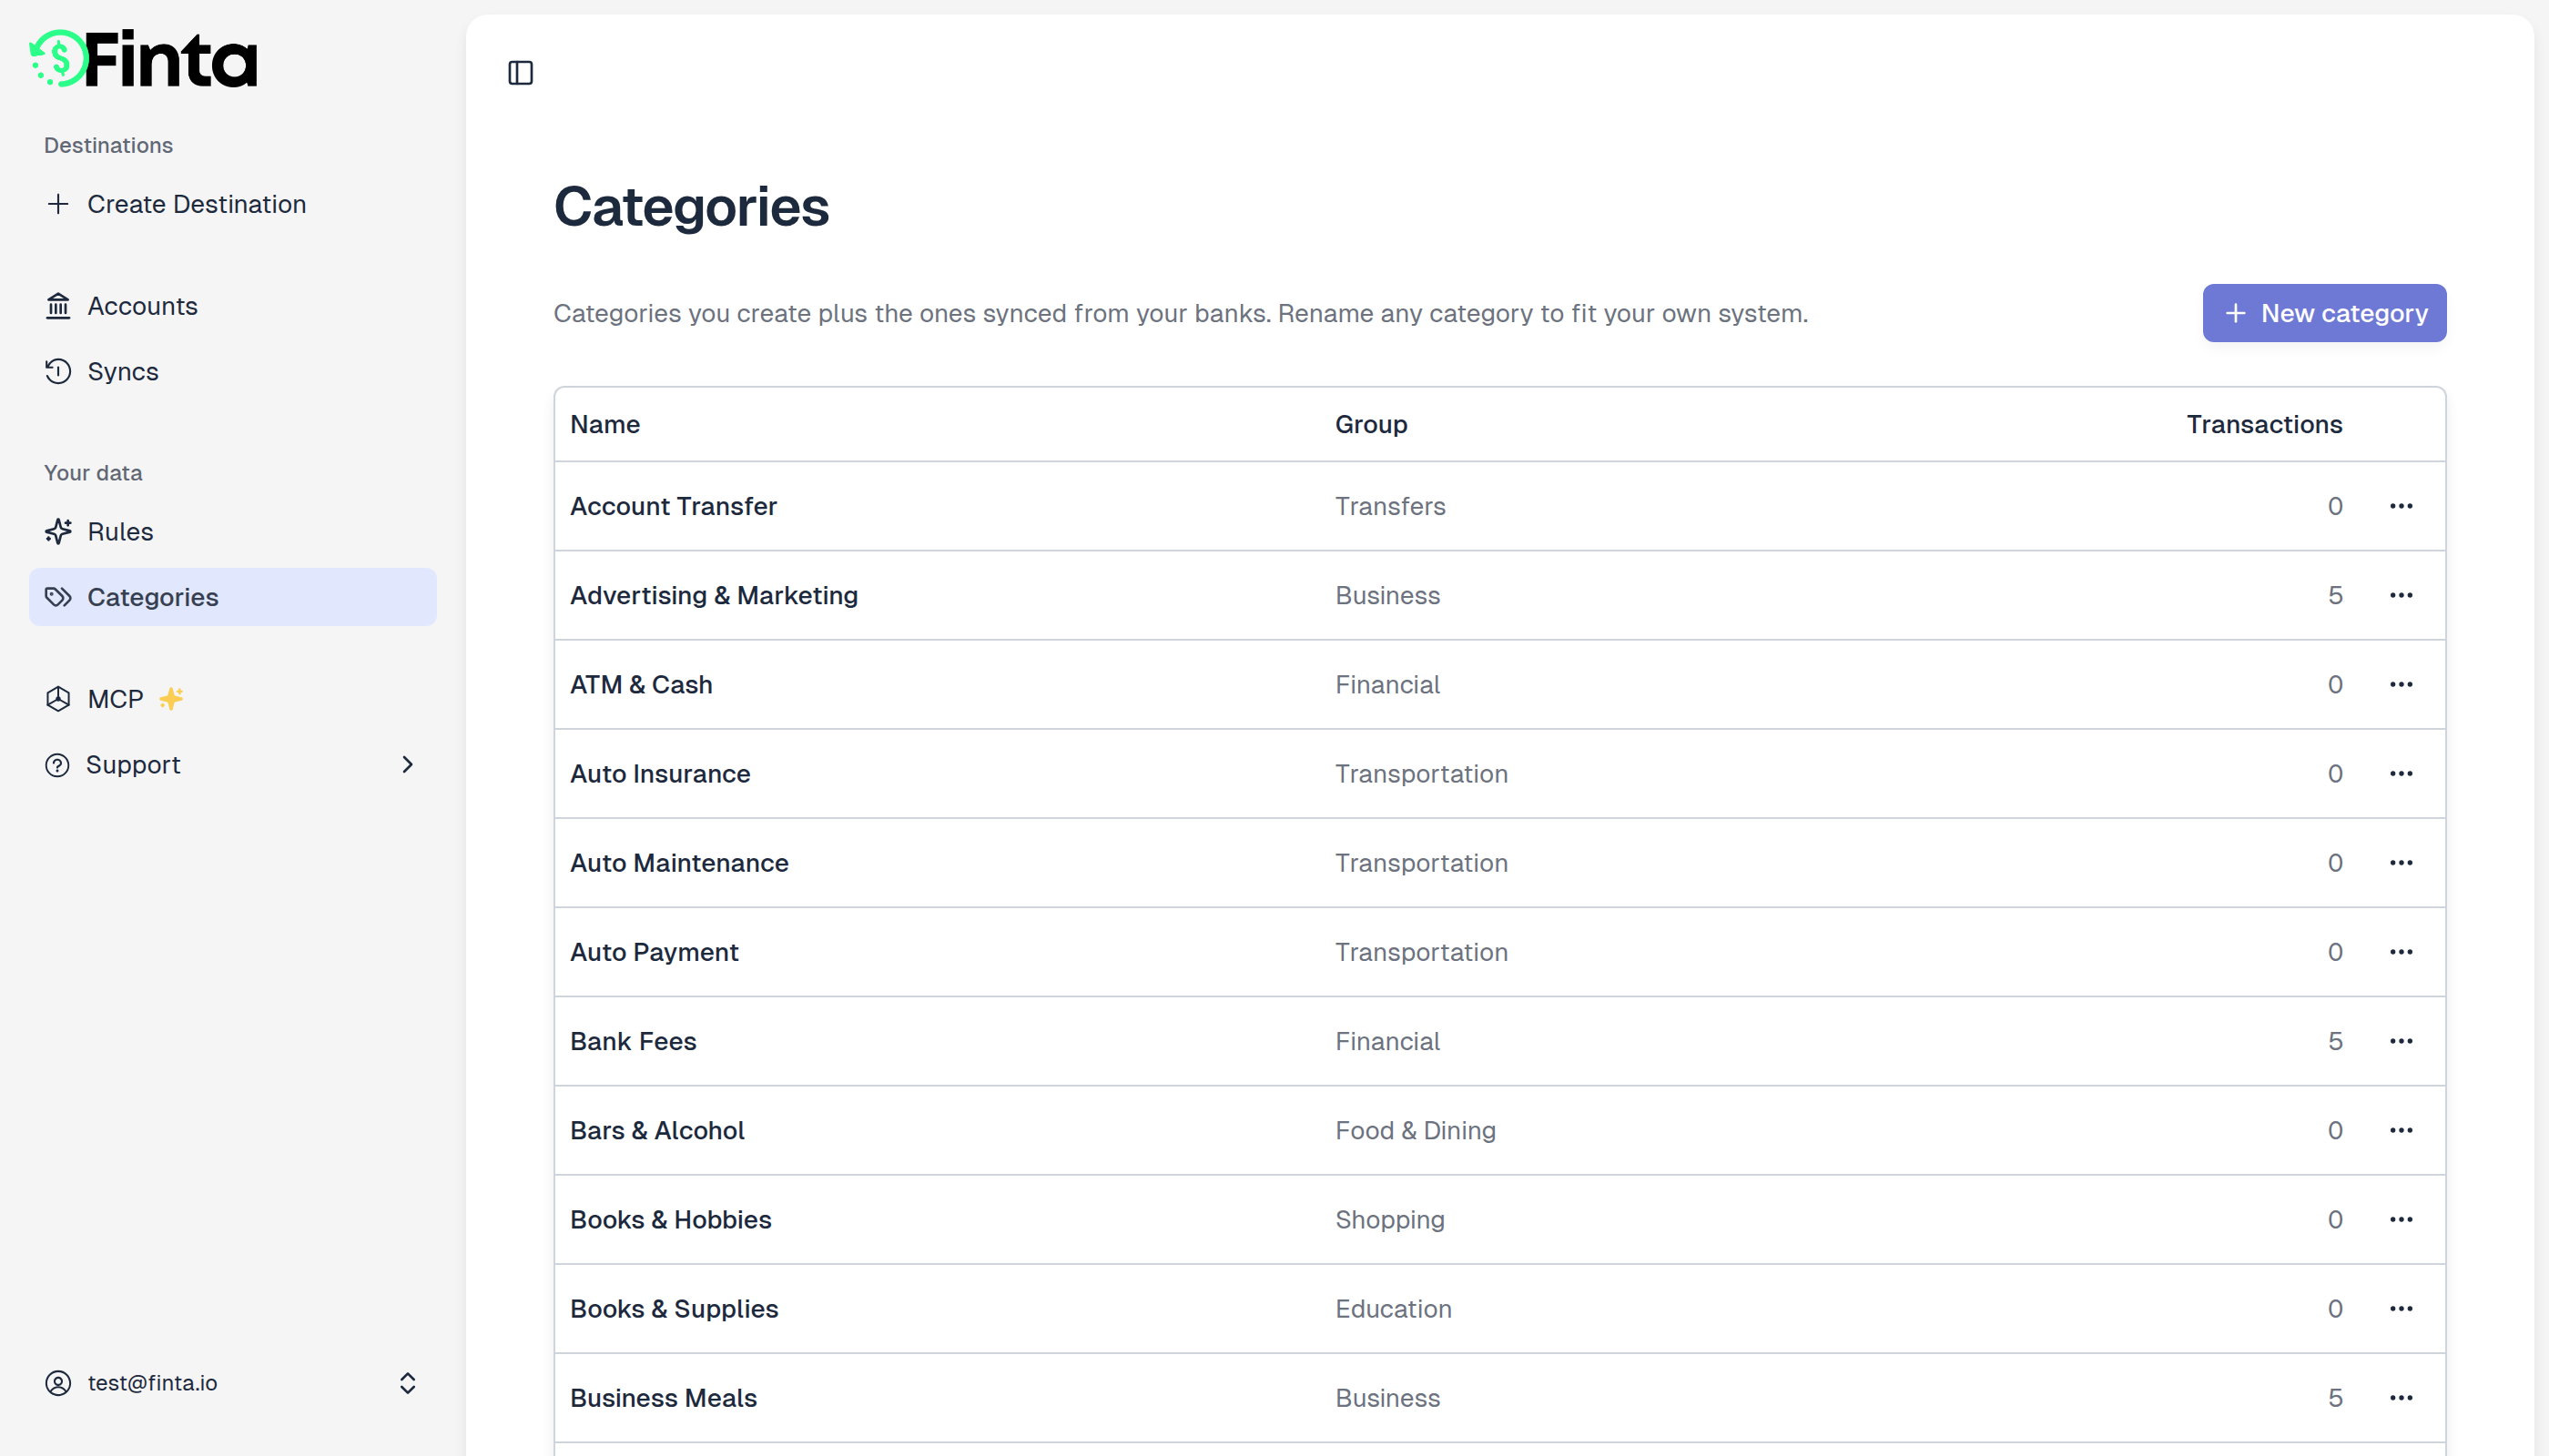The width and height of the screenshot is (2549, 1456).
Task: Click the Transfers group cell
Action: [x=1390, y=506]
